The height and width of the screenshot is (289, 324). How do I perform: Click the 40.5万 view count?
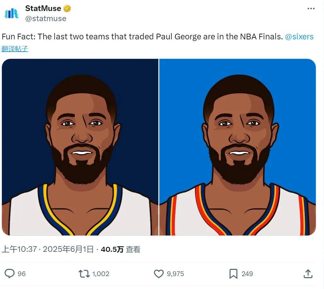112,249
